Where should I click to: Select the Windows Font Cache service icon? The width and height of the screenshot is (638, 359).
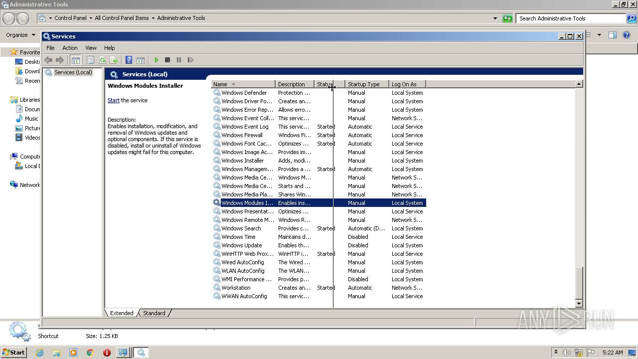click(216, 144)
